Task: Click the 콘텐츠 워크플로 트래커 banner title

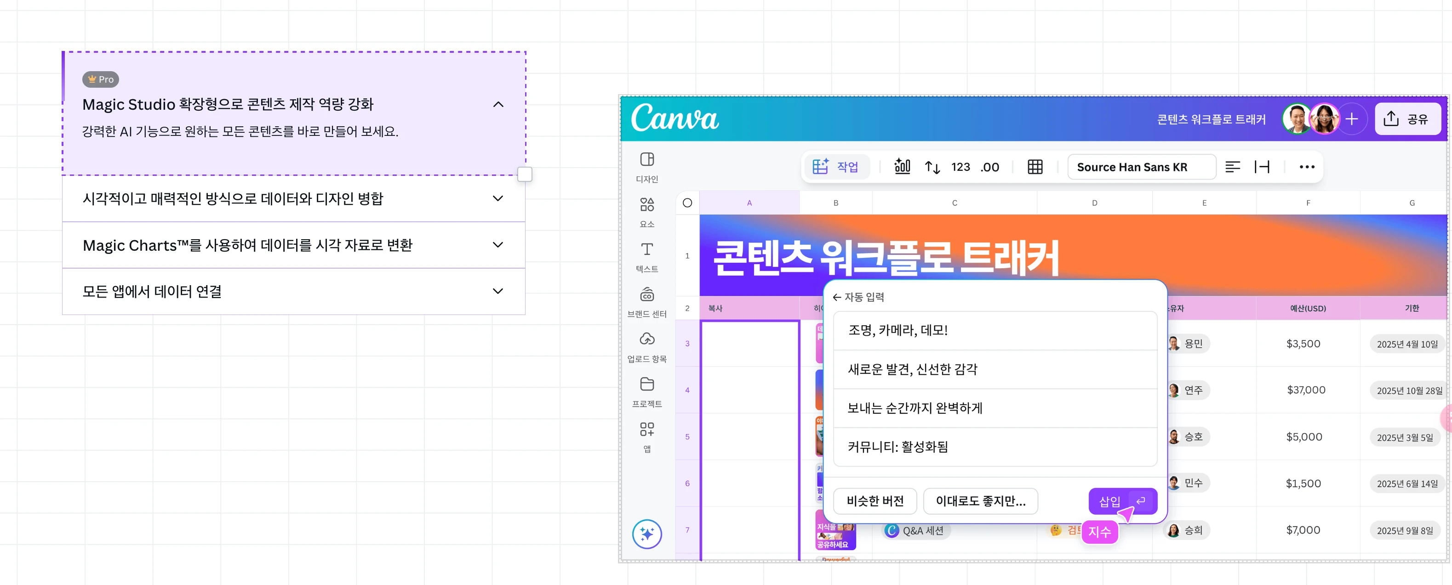Action: (886, 259)
